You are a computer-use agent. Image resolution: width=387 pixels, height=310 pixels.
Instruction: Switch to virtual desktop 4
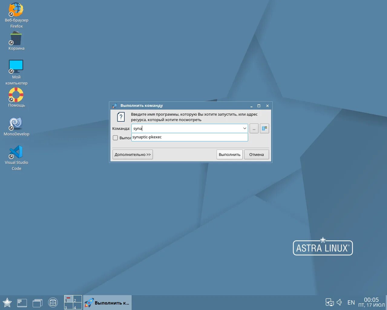point(77,306)
